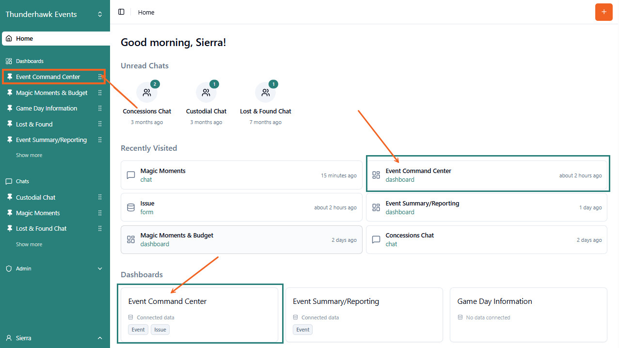
Task: Show more chats in the sidebar
Action: point(29,244)
